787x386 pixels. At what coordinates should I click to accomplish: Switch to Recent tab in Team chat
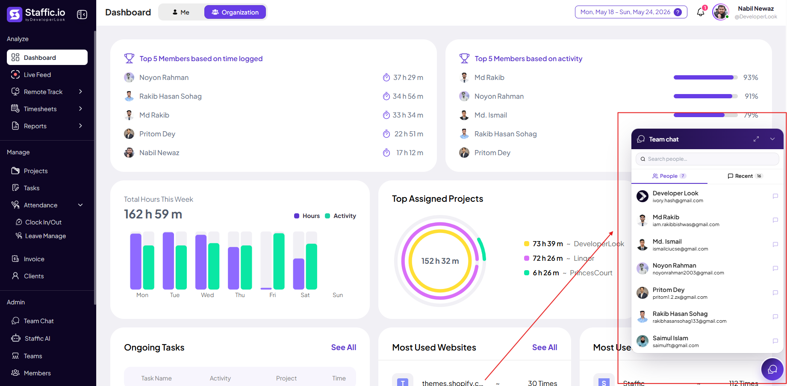click(x=745, y=176)
